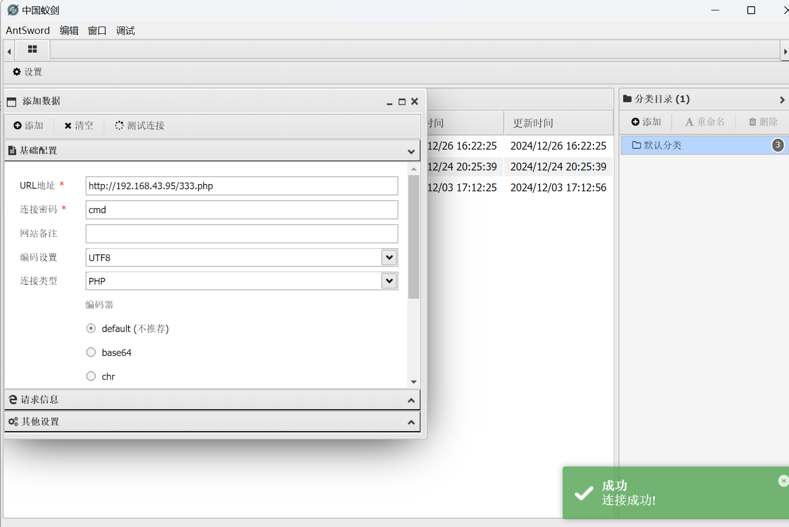Open the 窗口 menu
This screenshot has height=527, width=789.
coord(97,30)
